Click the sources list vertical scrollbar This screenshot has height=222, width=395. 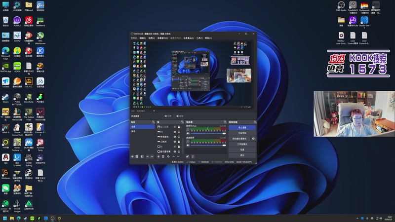click(x=183, y=146)
